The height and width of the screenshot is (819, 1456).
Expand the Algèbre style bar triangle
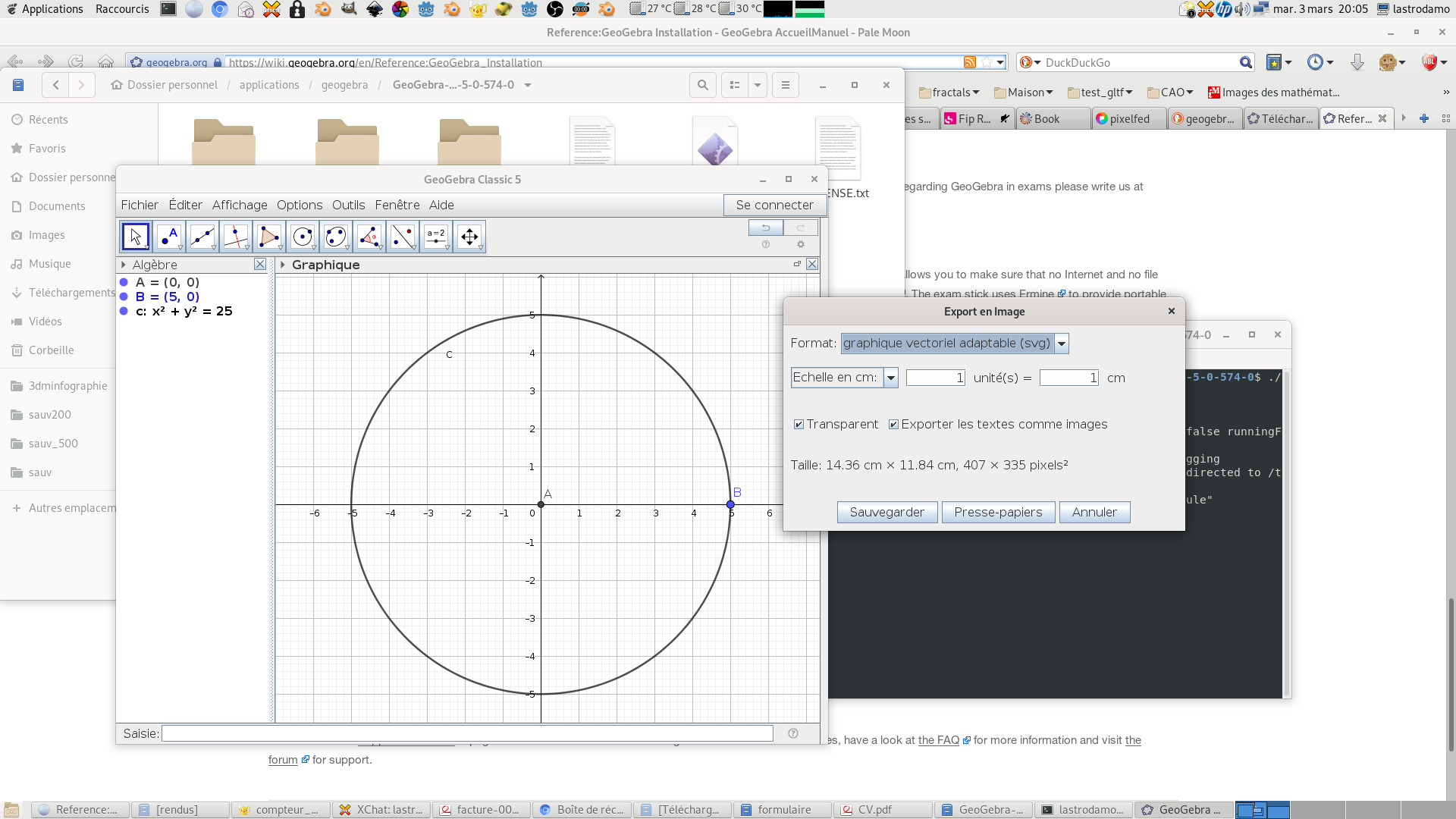tap(124, 265)
